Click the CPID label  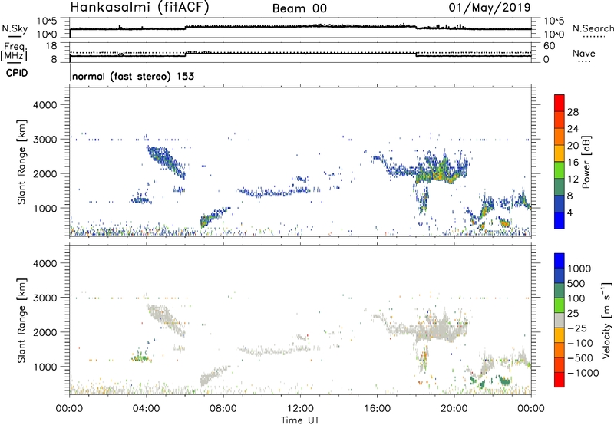coord(17,73)
